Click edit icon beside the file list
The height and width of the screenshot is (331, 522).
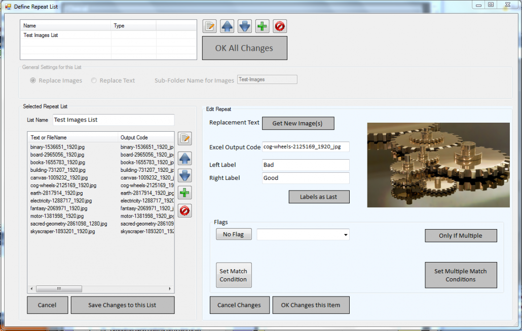185,138
